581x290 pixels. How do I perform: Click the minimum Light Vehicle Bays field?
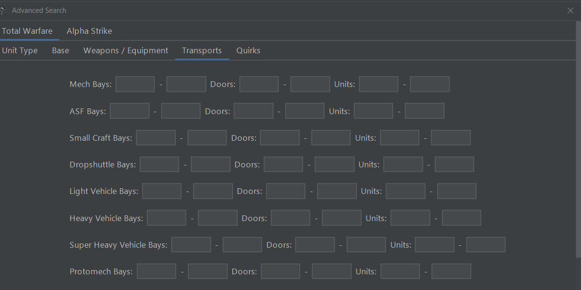[162, 191]
